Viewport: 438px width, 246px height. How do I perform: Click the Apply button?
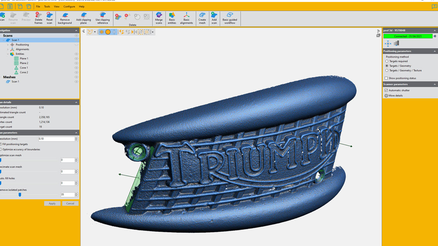[x=52, y=203]
